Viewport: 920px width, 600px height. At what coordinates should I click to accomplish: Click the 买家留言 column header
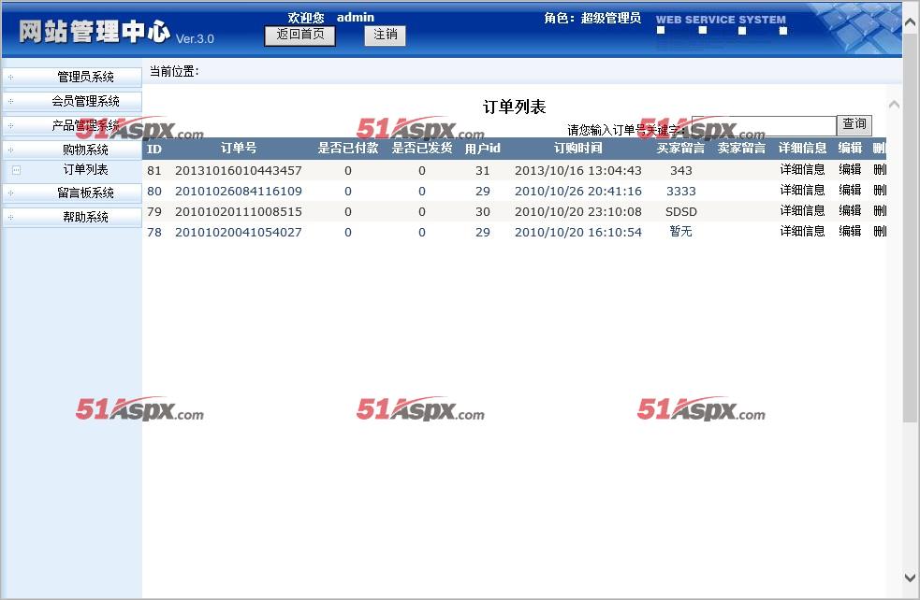click(680, 149)
